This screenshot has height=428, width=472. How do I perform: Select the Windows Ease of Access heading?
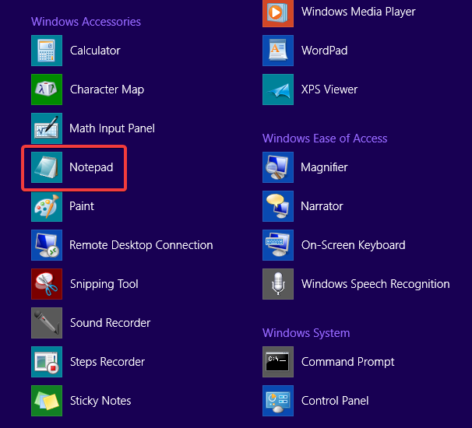click(325, 139)
